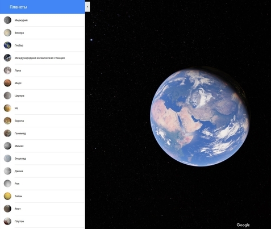
Task: Click the Earth globe in space view
Action: point(200,116)
